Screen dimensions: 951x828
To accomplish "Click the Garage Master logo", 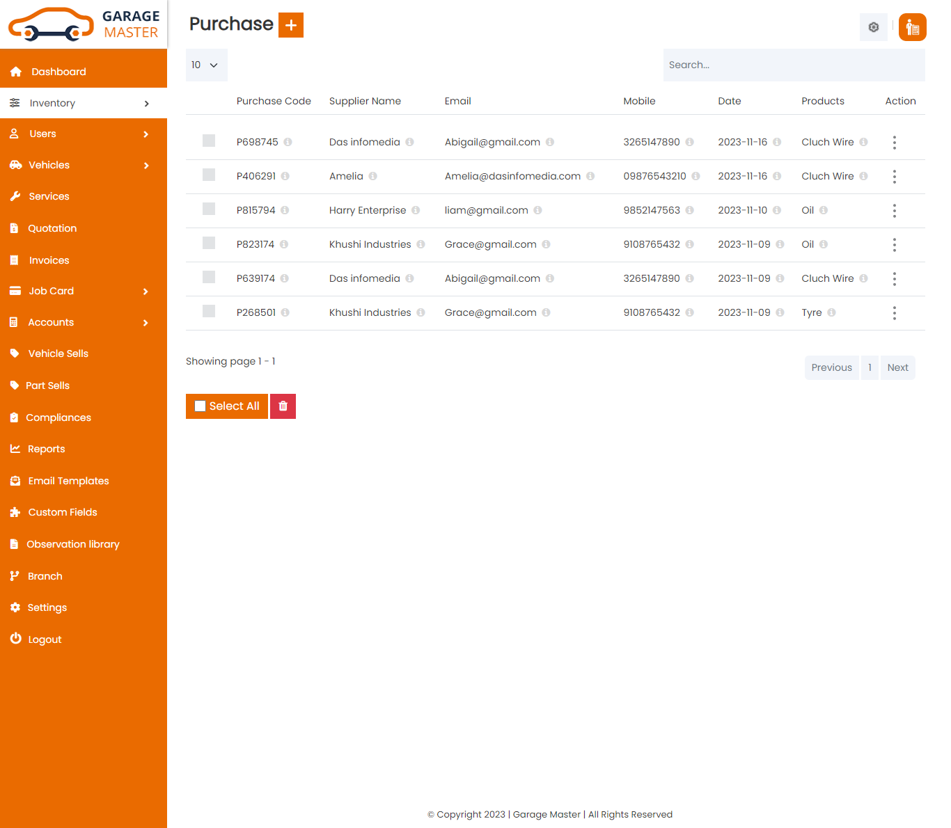I will pyautogui.click(x=84, y=24).
